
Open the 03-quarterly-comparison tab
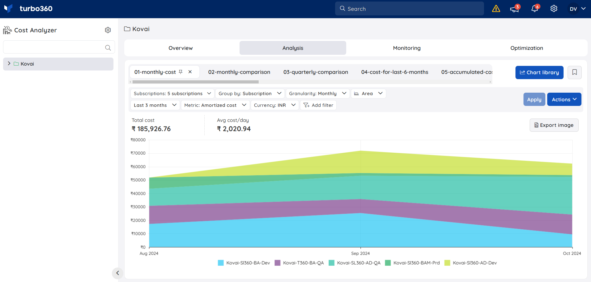click(316, 72)
